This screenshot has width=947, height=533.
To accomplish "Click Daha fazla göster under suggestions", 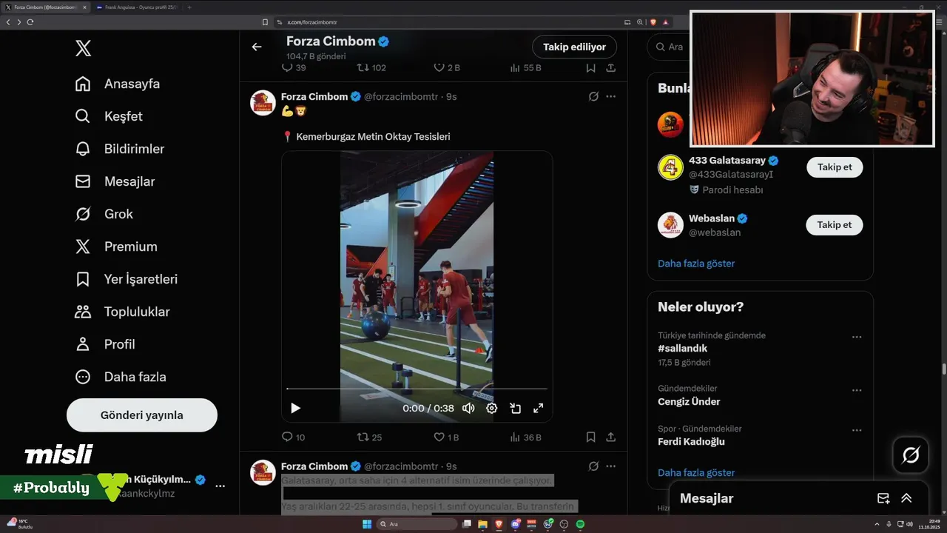I will [x=696, y=264].
